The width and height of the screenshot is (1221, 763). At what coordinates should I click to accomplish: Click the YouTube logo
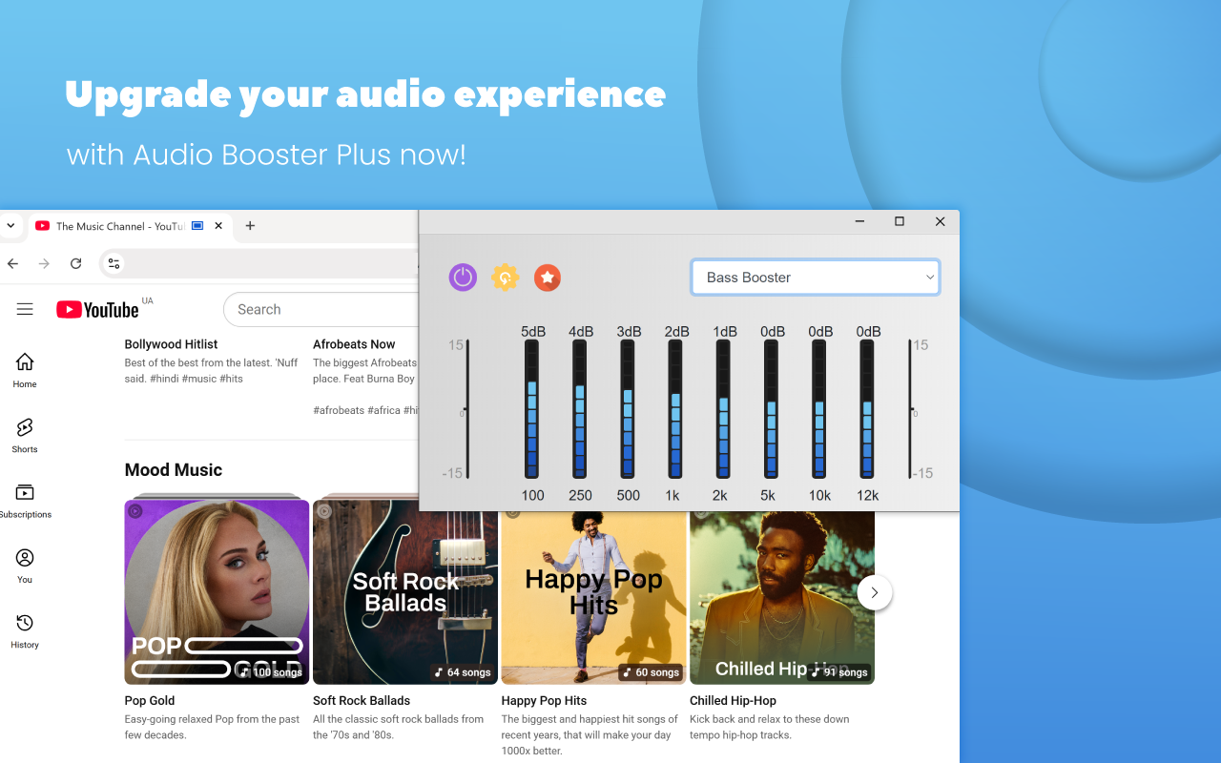point(97,309)
